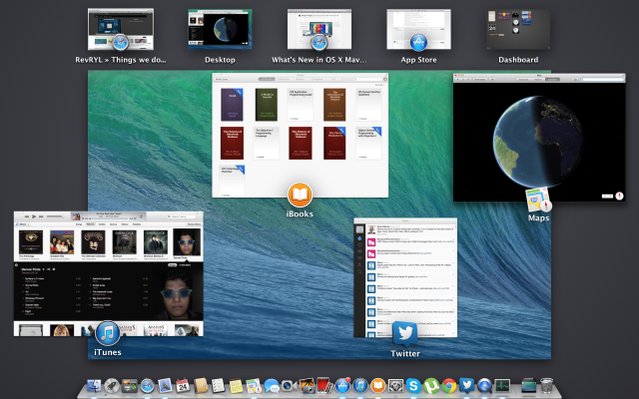Click the large Maps app icon badge
This screenshot has height=399, width=639.
[x=538, y=199]
